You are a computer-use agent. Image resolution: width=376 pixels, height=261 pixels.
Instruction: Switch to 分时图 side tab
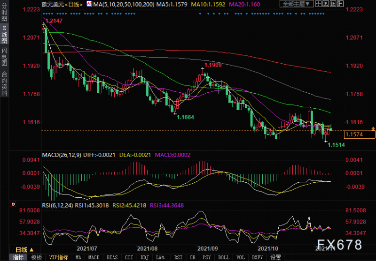(x=4, y=12)
